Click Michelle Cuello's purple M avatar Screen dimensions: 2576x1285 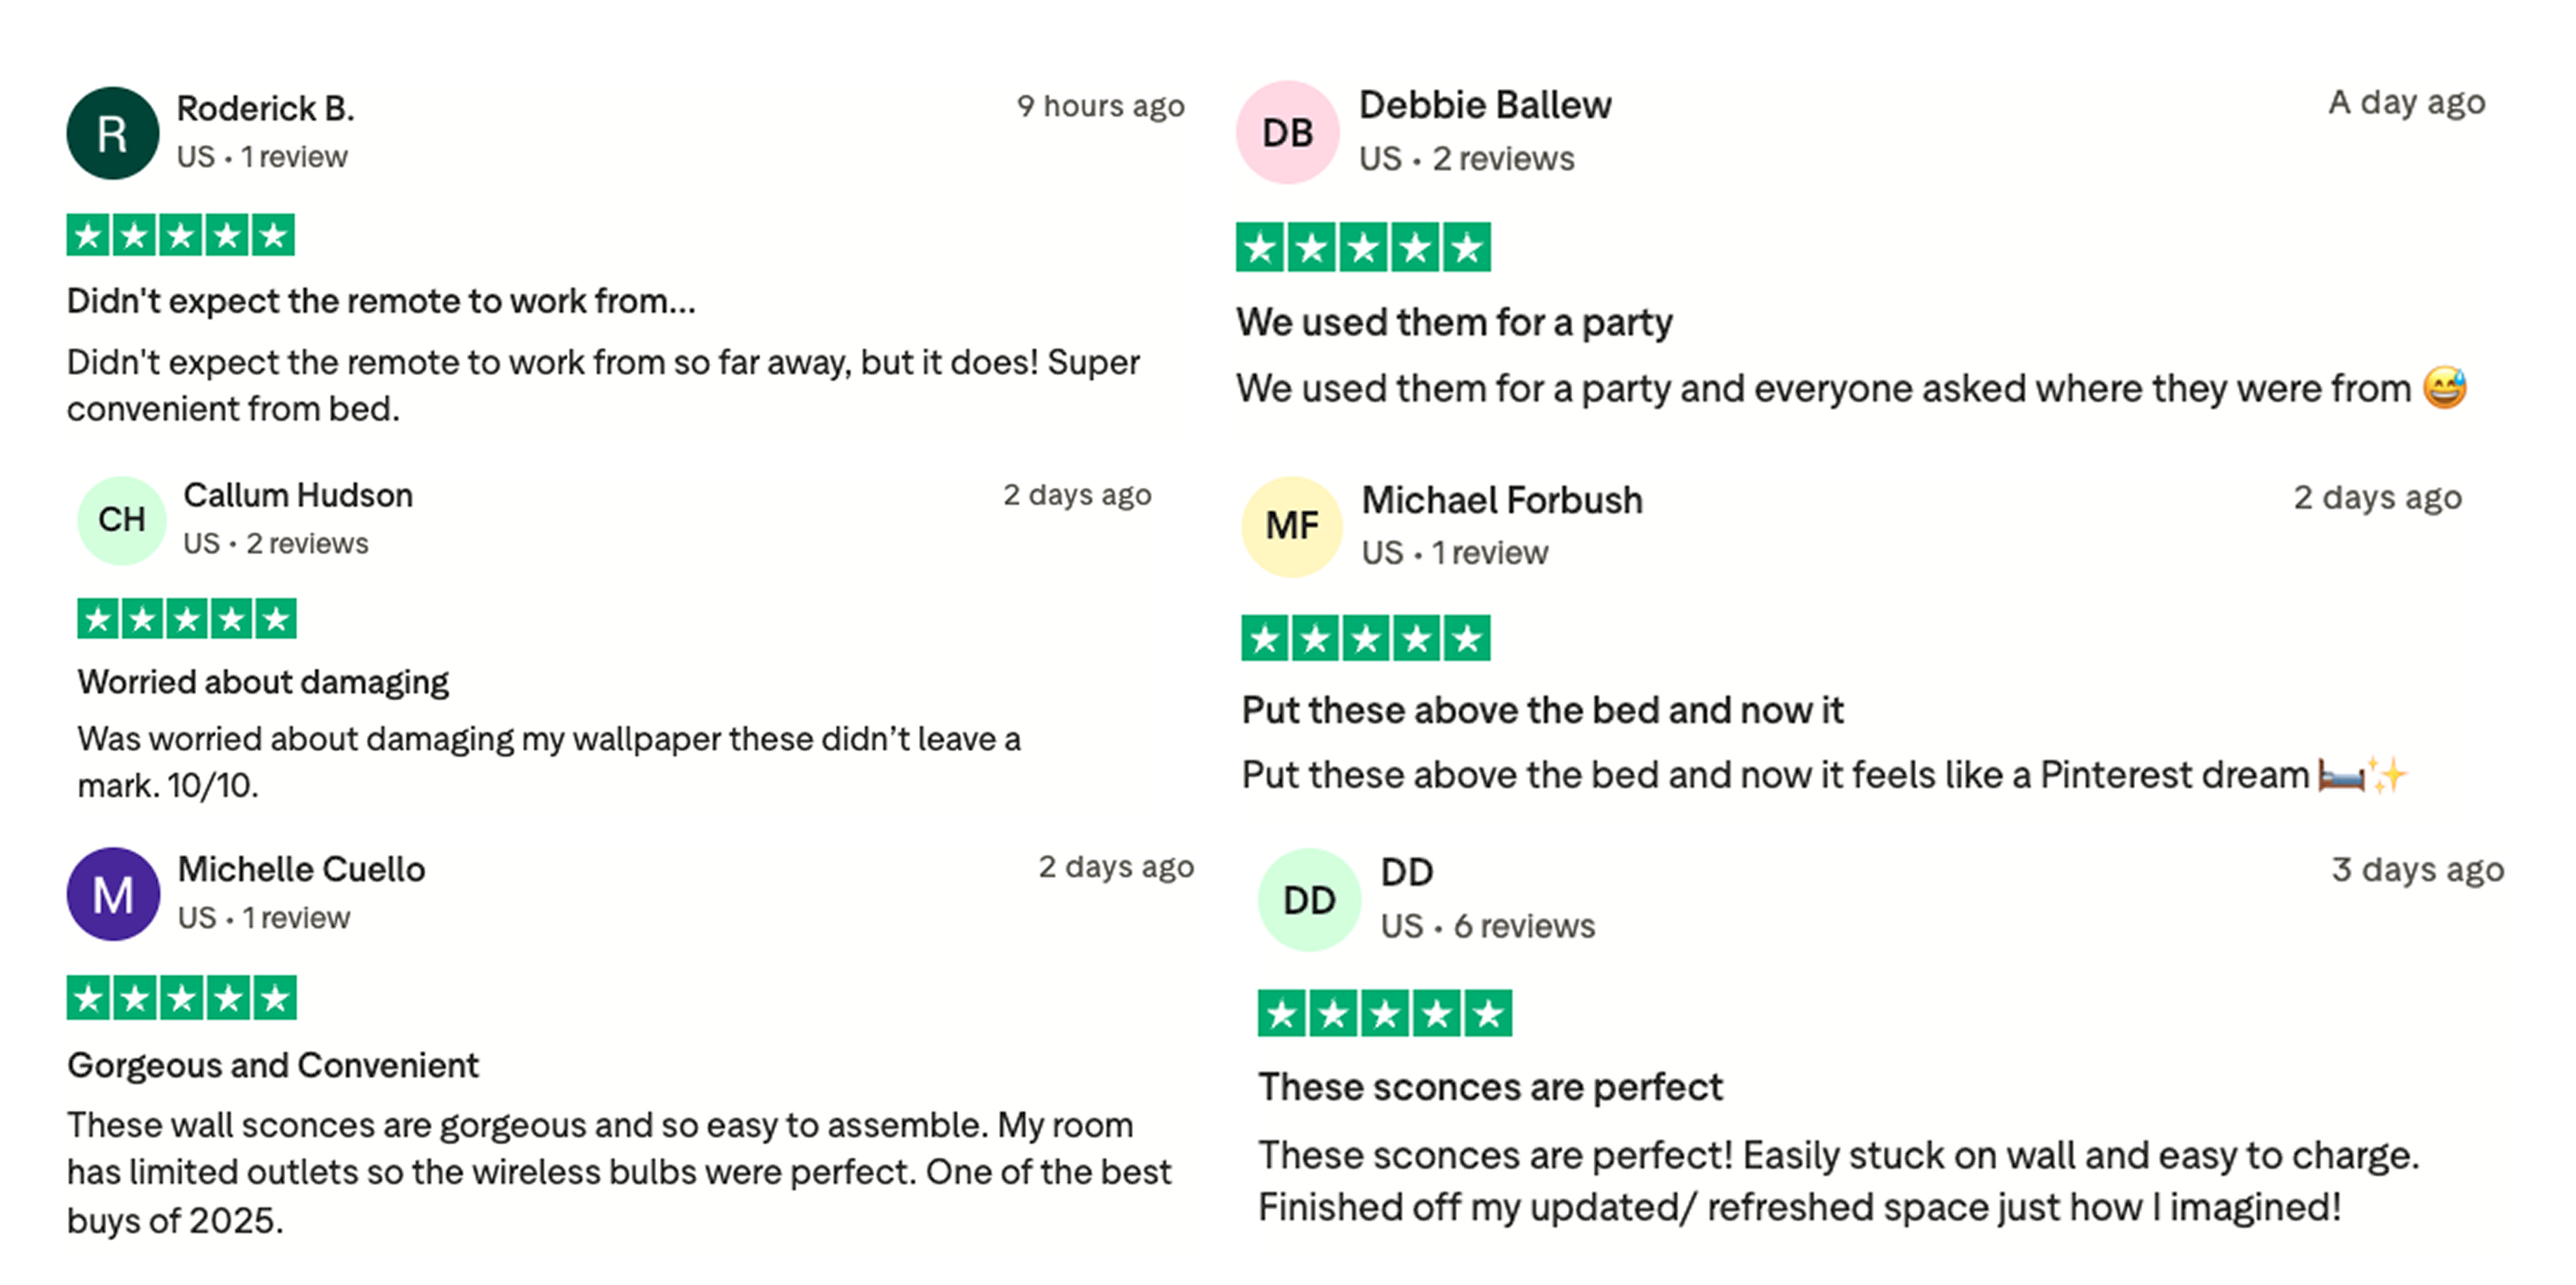tap(113, 894)
